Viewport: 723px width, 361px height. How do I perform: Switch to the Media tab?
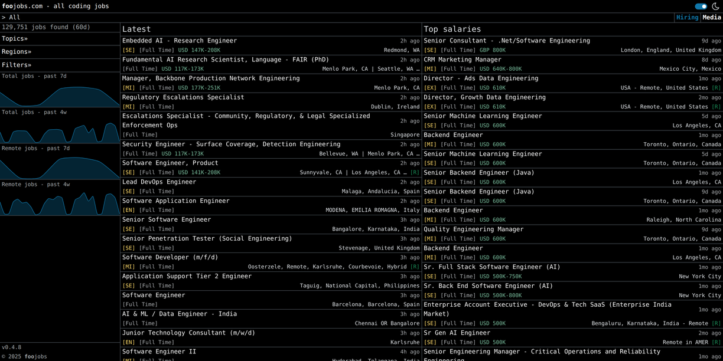coord(711,18)
